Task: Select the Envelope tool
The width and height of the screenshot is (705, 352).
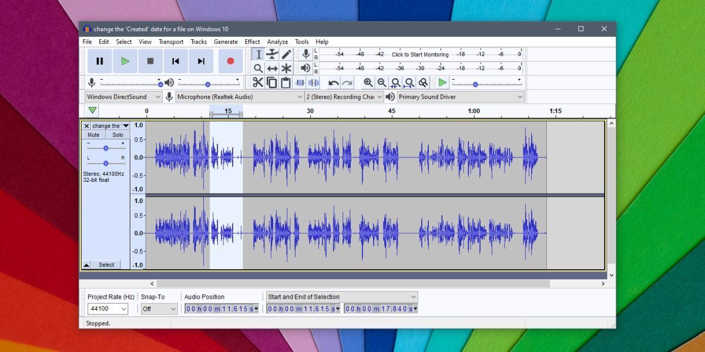Action: click(272, 55)
